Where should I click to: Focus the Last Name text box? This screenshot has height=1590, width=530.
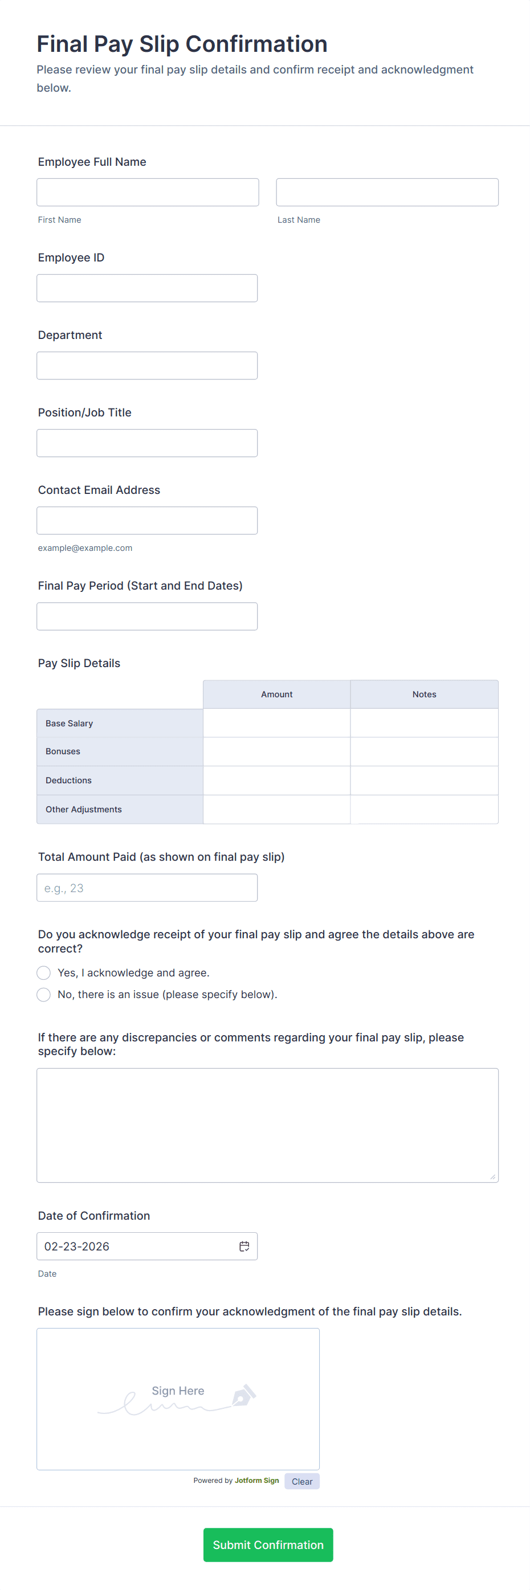click(387, 193)
